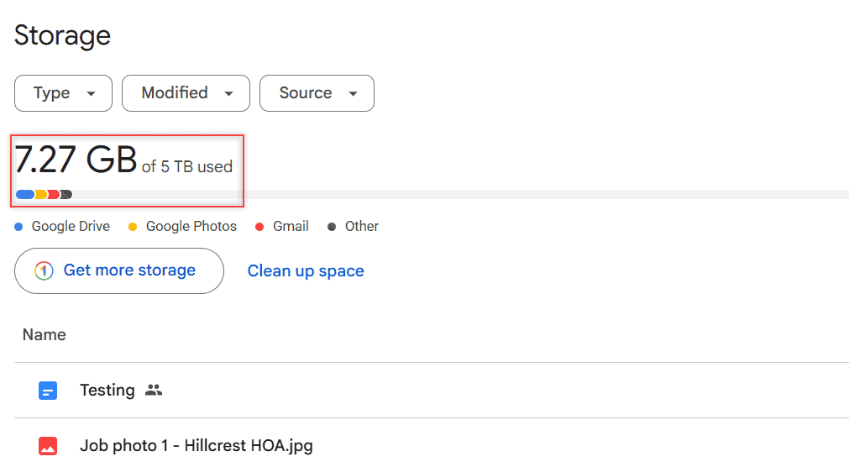Click the blue Google Drive storage bar segment

25,195
